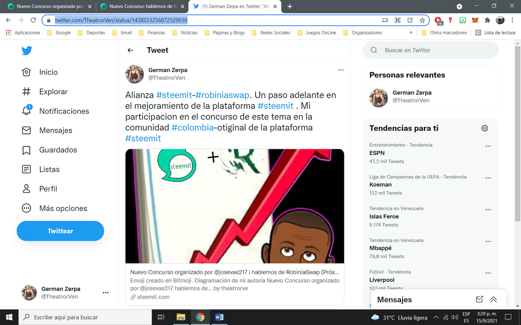The width and height of the screenshot is (521, 325).
Task: Open the tweet's three-dot more menu
Action: tap(341, 70)
